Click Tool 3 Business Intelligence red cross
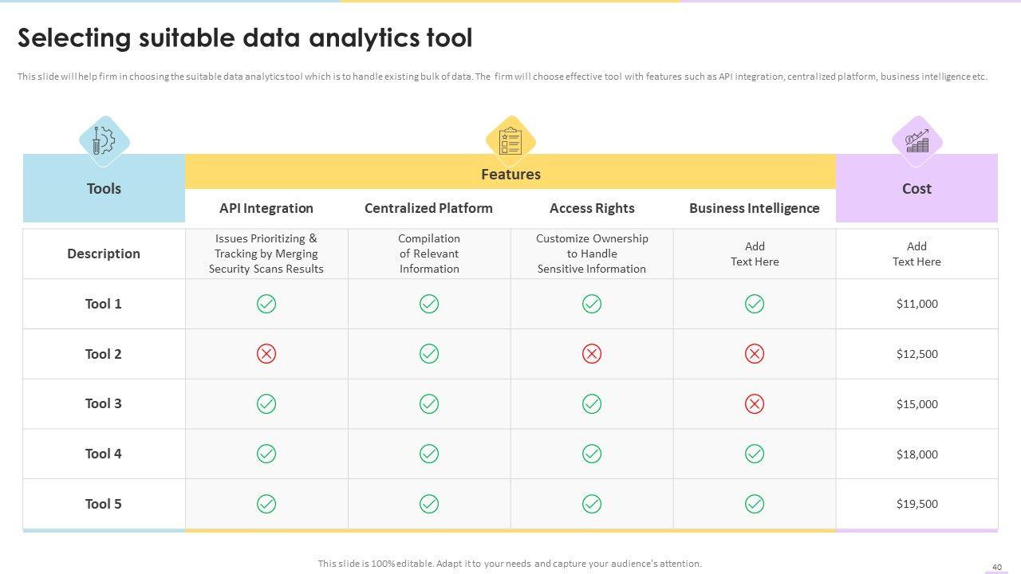1021x574 pixels. tap(755, 404)
